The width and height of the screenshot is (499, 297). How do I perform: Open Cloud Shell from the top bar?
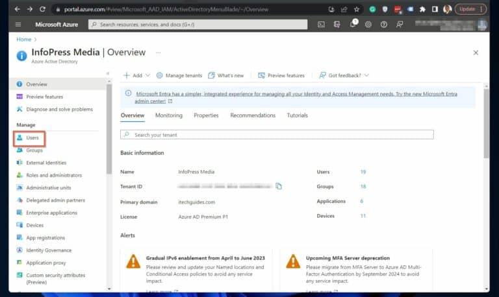pos(321,25)
